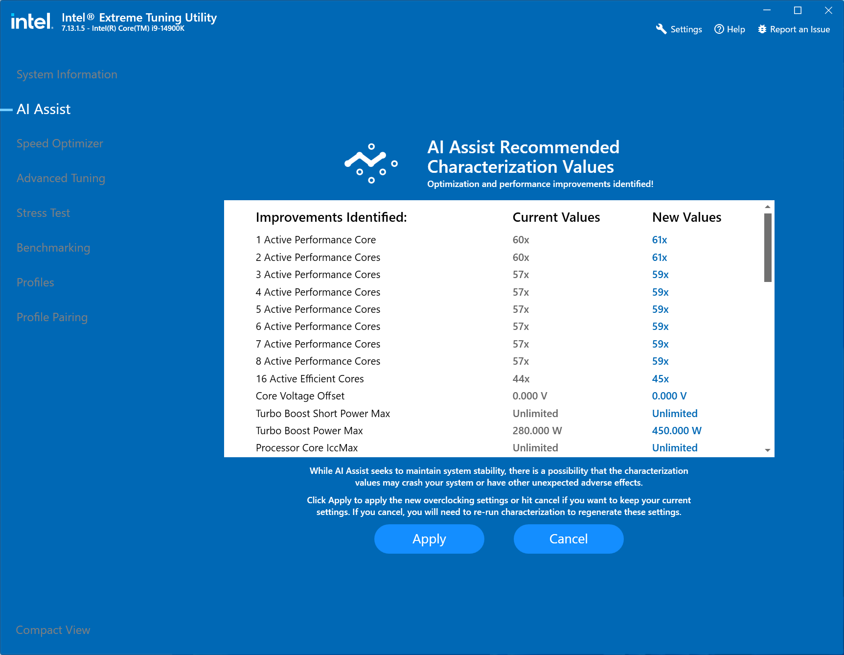Click the Current Values column header

pos(556,217)
